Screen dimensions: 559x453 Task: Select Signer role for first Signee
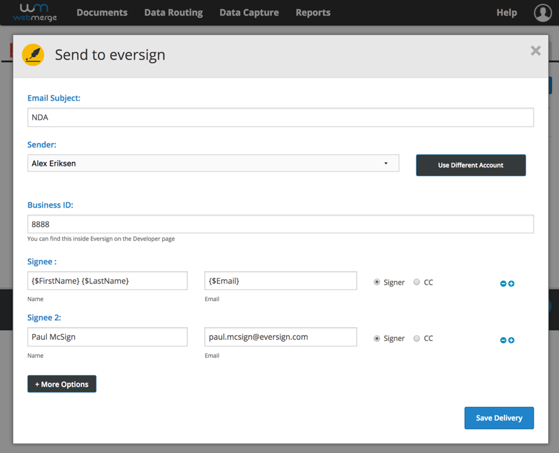coord(377,282)
